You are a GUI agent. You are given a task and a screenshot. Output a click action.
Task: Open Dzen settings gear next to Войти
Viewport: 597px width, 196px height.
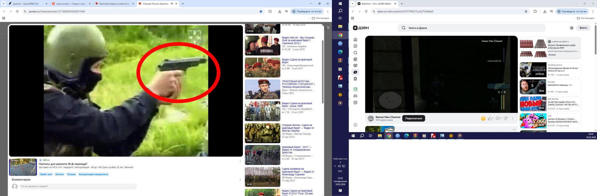point(572,28)
